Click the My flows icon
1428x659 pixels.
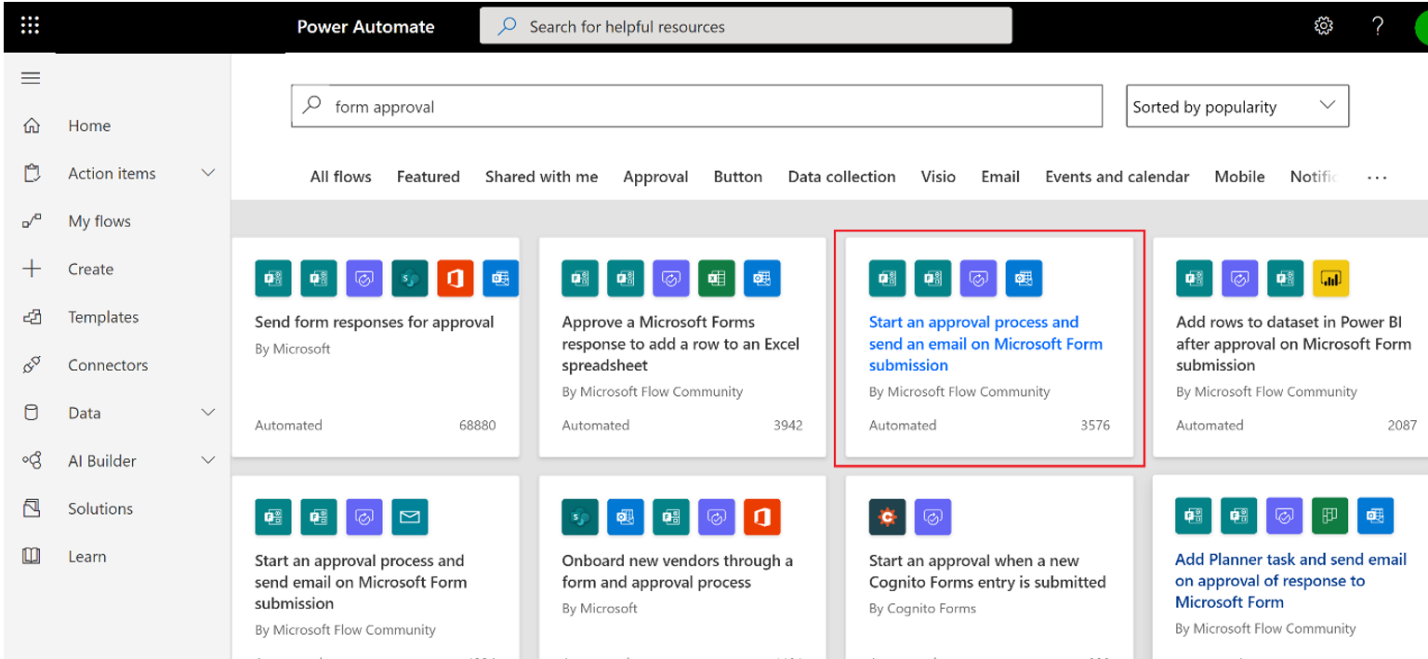pos(32,221)
